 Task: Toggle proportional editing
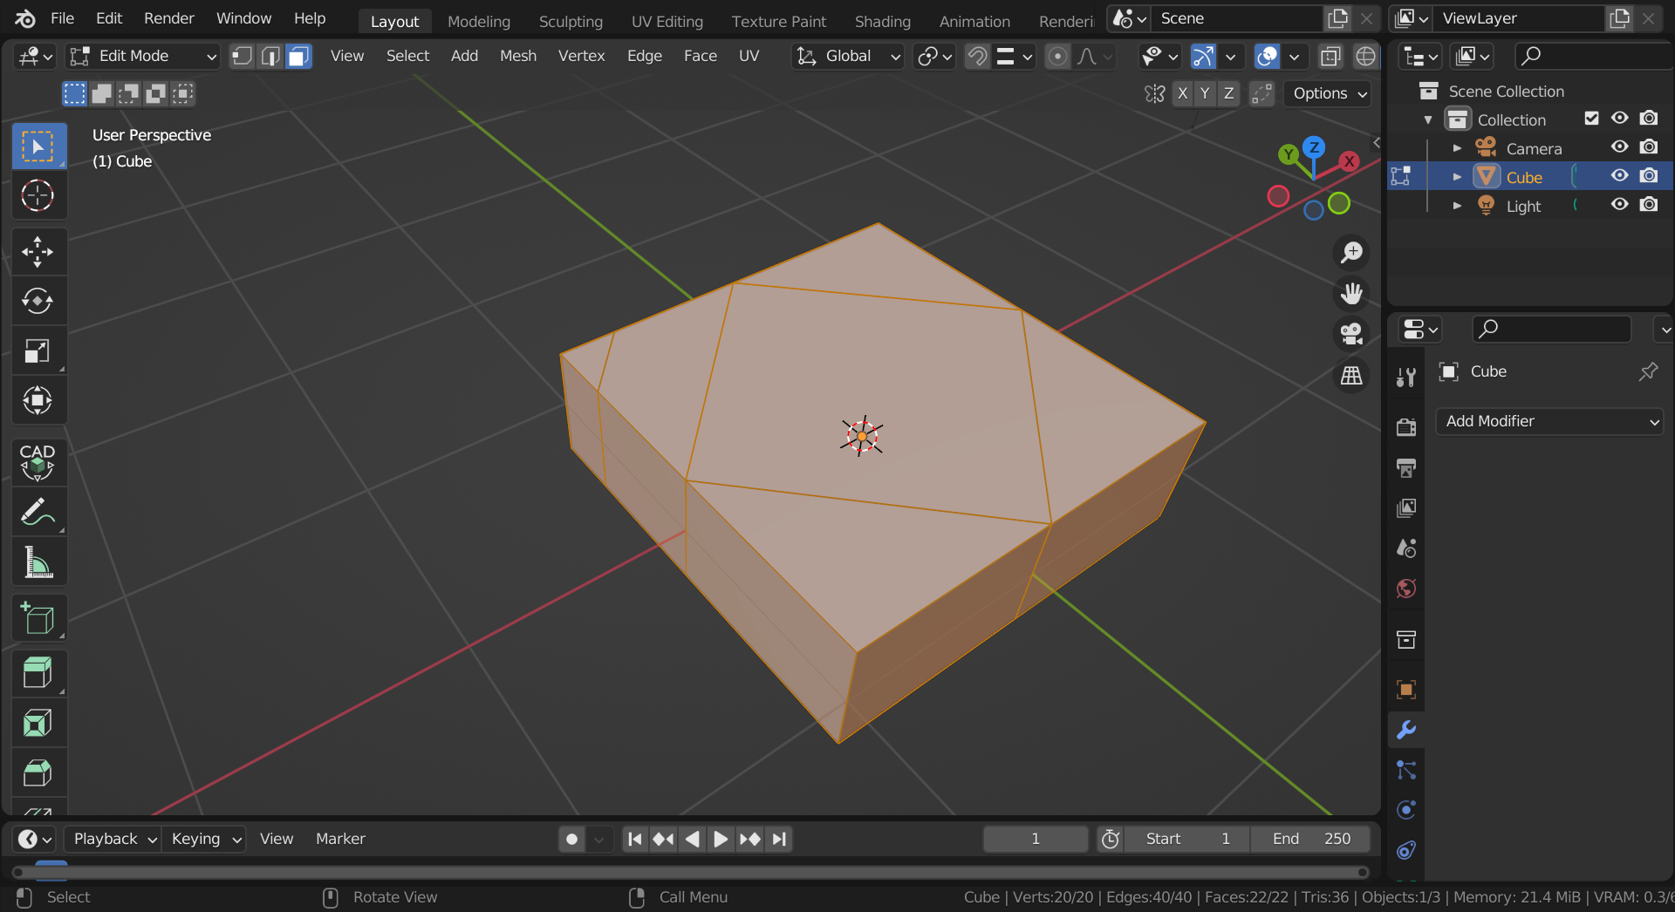point(1057,57)
